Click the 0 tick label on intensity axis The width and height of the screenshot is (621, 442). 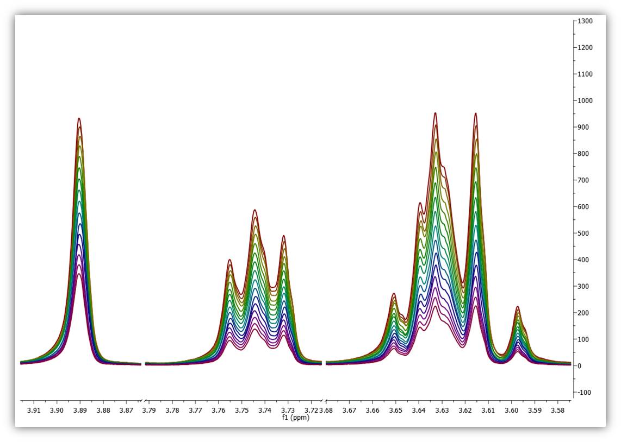[x=580, y=366]
